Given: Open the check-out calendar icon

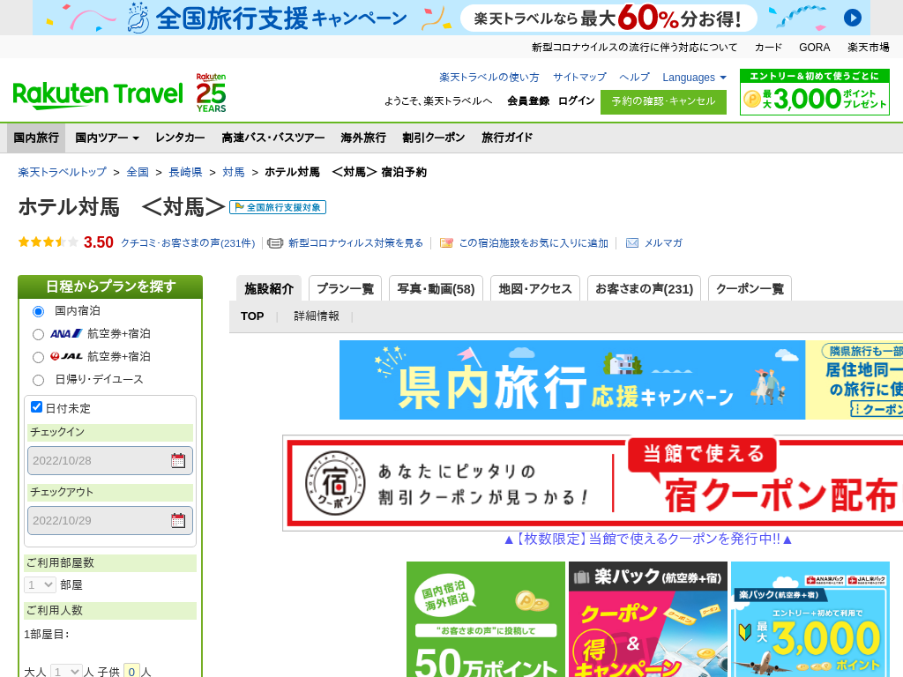Looking at the screenshot, I should [x=178, y=520].
